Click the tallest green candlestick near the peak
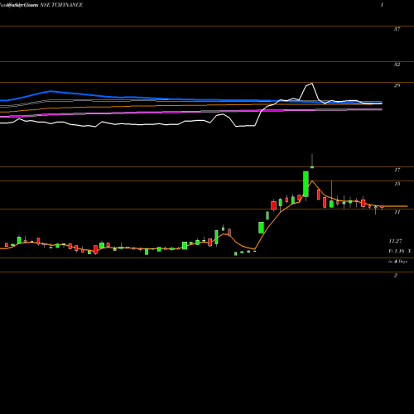Image resolution: width=414 pixels, height=414 pixels. pos(306,184)
